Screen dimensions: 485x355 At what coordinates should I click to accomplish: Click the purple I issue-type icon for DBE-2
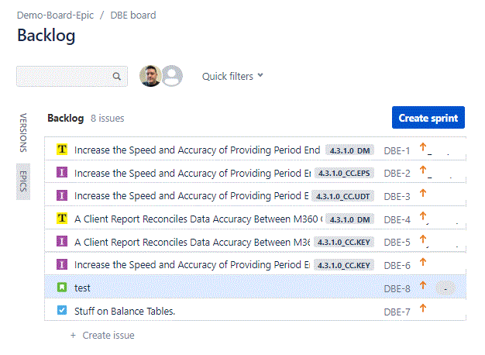pos(62,172)
